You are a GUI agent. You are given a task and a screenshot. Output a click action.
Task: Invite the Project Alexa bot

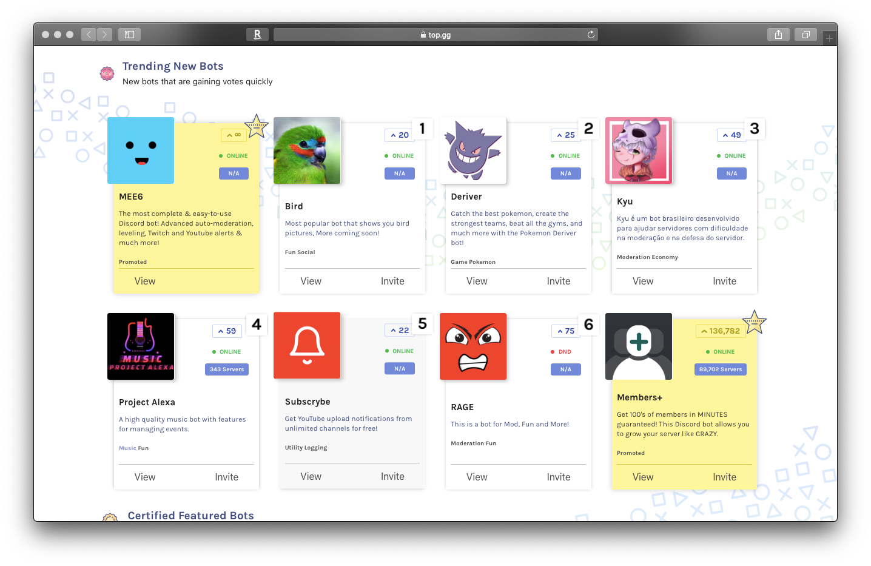pos(227,477)
